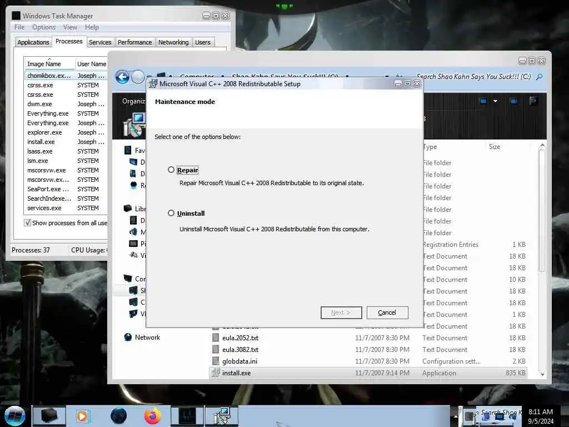Click the Network globe icon
Image resolution: width=569 pixels, height=427 pixels.
tap(128, 337)
